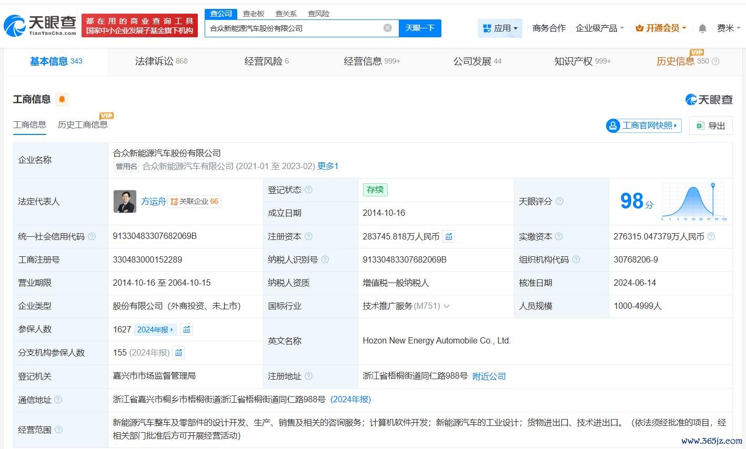Image resolution: width=746 pixels, height=449 pixels.
Task: Select the 工商信息 sub-tab
Action: [x=29, y=124]
